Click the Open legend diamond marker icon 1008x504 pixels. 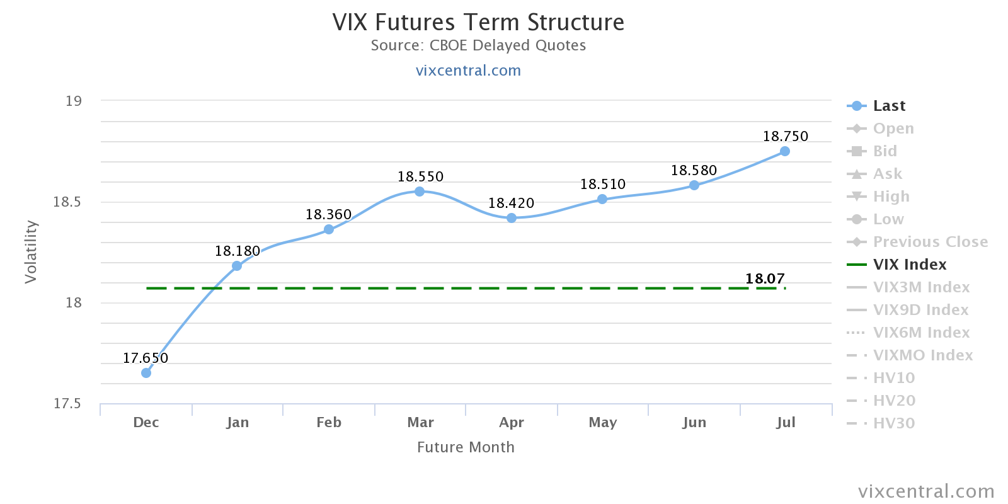(856, 129)
